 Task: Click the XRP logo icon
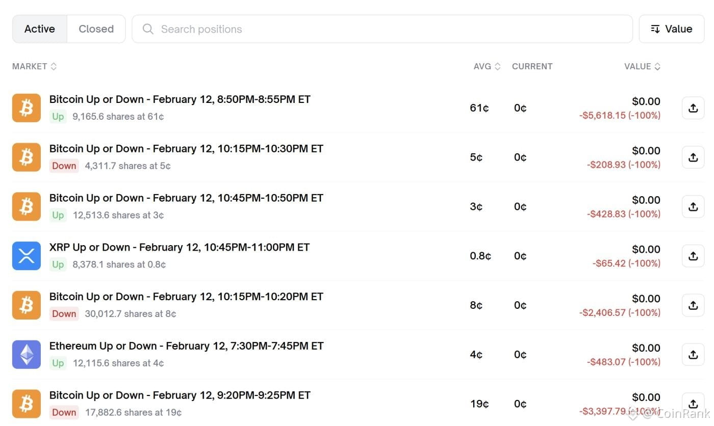[27, 256]
